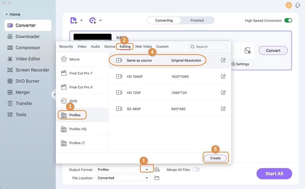Image resolution: width=305 pixels, height=189 pixels.
Task: Click the Start All button
Action: pos(274,174)
